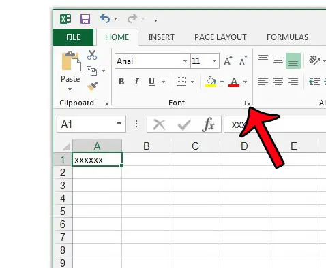
Task: Select column D header
Action: pyautogui.click(x=244, y=146)
